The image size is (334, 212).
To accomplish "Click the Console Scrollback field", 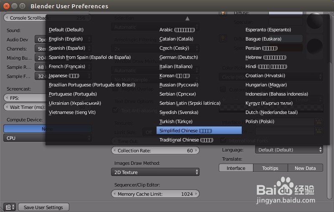I will pyautogui.click(x=48, y=18).
